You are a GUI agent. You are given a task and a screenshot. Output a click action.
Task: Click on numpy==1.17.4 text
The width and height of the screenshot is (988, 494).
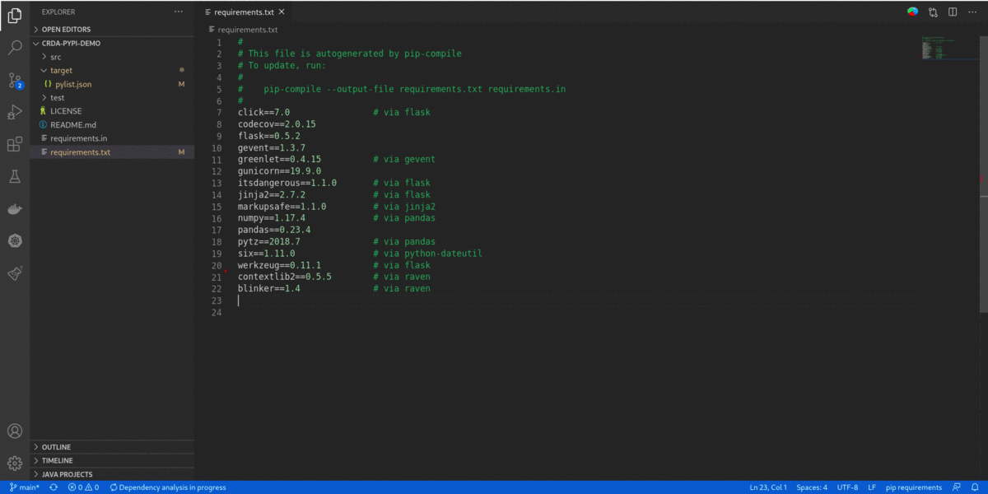(272, 218)
